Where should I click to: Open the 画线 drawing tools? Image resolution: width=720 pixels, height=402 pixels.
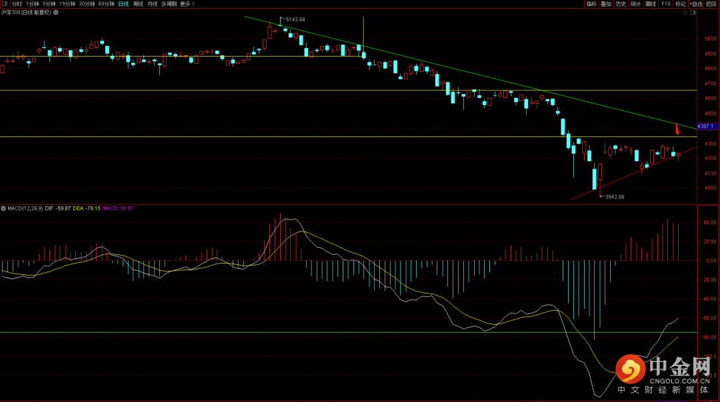coord(651,4)
